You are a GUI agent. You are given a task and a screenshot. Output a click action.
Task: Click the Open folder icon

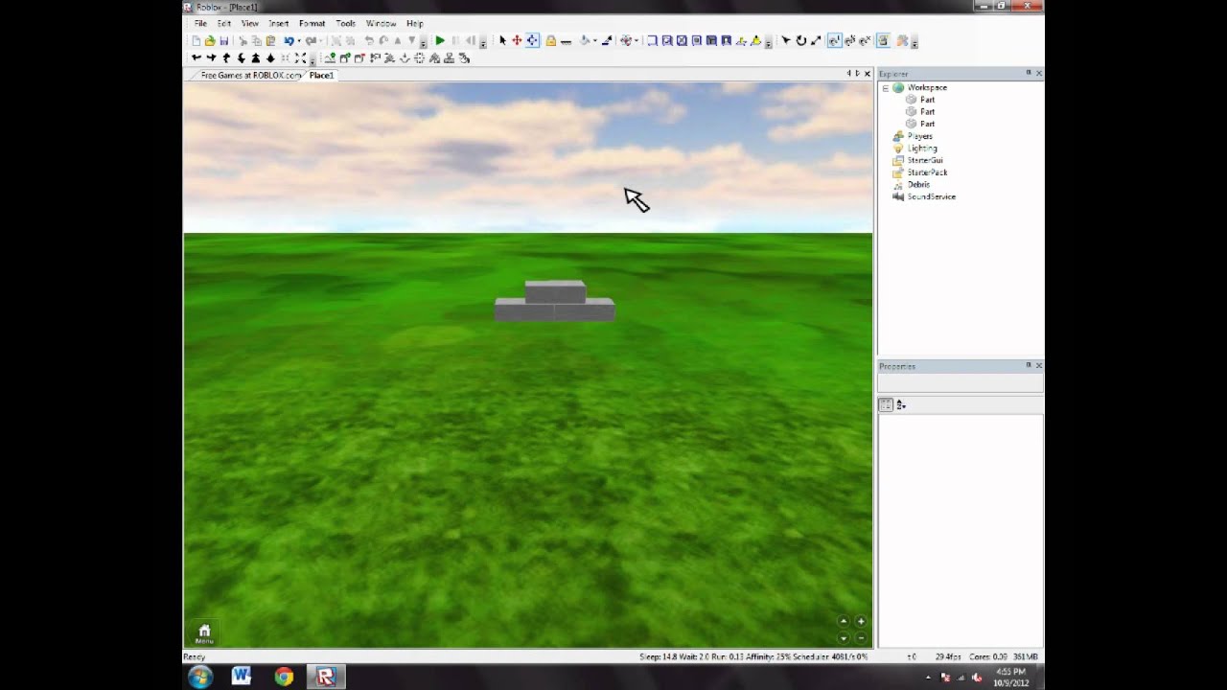pyautogui.click(x=210, y=41)
